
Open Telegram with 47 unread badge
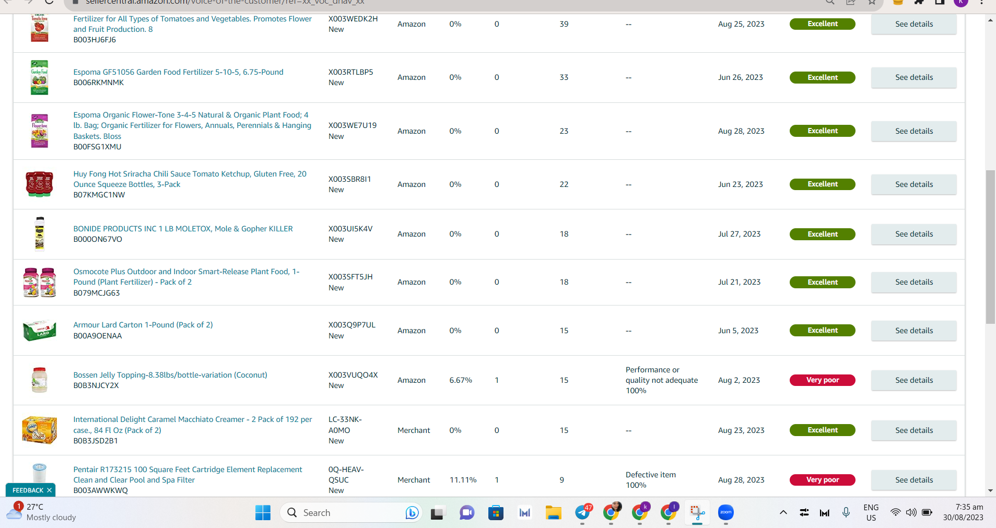tap(583, 512)
